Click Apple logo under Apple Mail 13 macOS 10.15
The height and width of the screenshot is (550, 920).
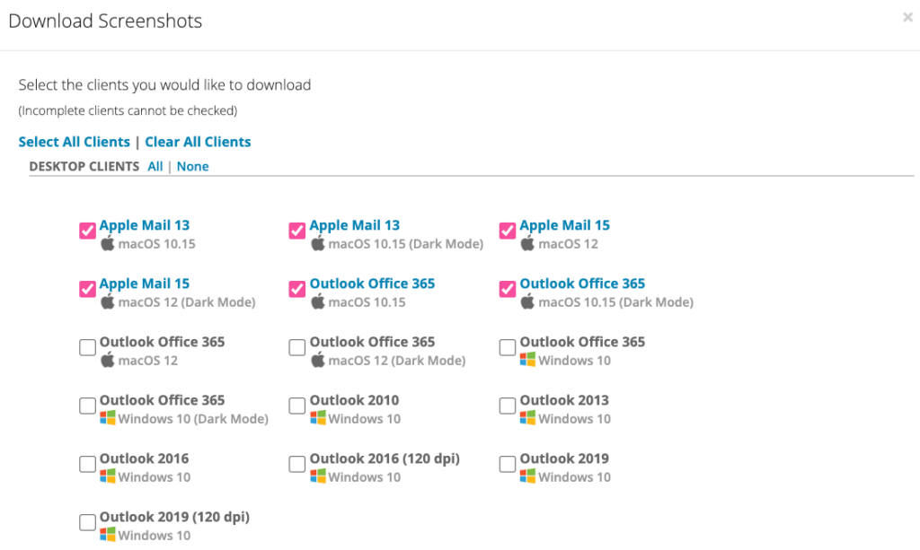[108, 244]
